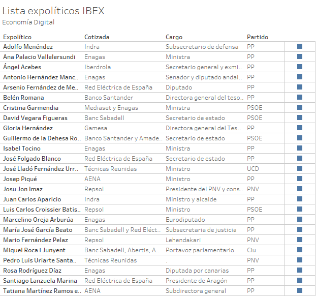The image size is (316, 296).
Task: Click 'Banc Sabadell, Abertis, A..' cell
Action: pyautogui.click(x=122, y=250)
